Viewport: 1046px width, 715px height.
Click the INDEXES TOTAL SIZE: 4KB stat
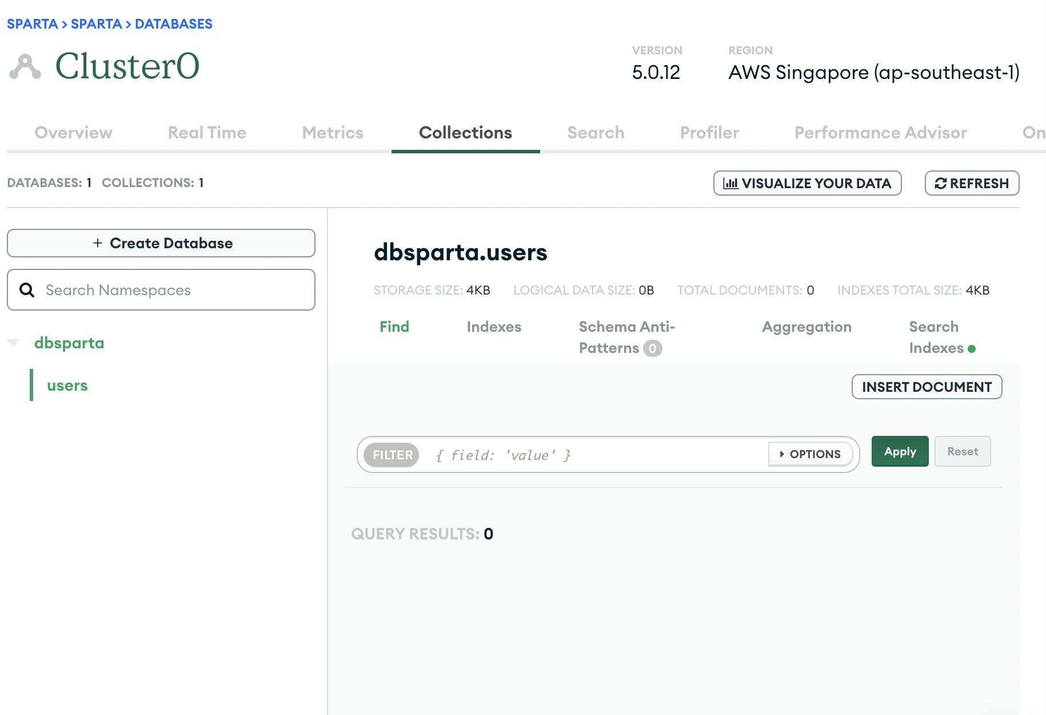[913, 290]
